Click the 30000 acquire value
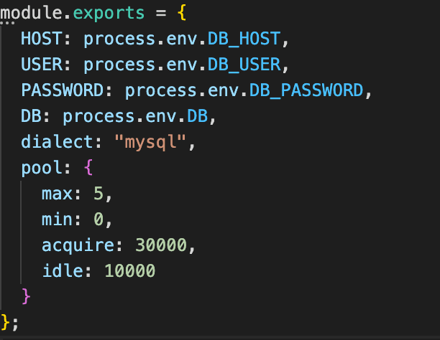This screenshot has height=340, width=440. coord(161,245)
